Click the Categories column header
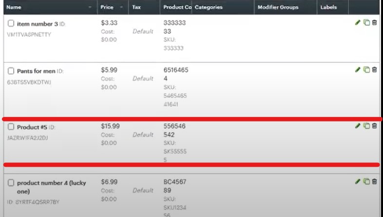The height and width of the screenshot is (217, 383). [x=208, y=7]
